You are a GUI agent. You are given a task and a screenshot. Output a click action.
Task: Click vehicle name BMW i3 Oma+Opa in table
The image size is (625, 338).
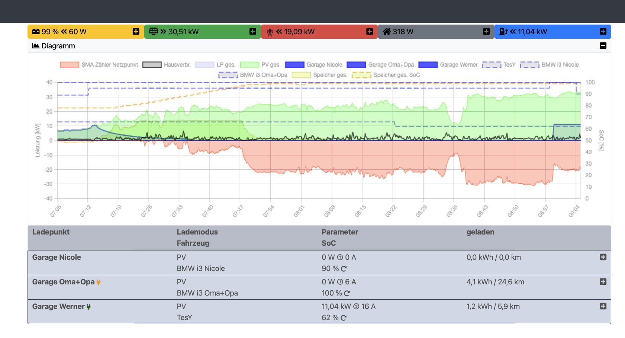[x=207, y=293]
